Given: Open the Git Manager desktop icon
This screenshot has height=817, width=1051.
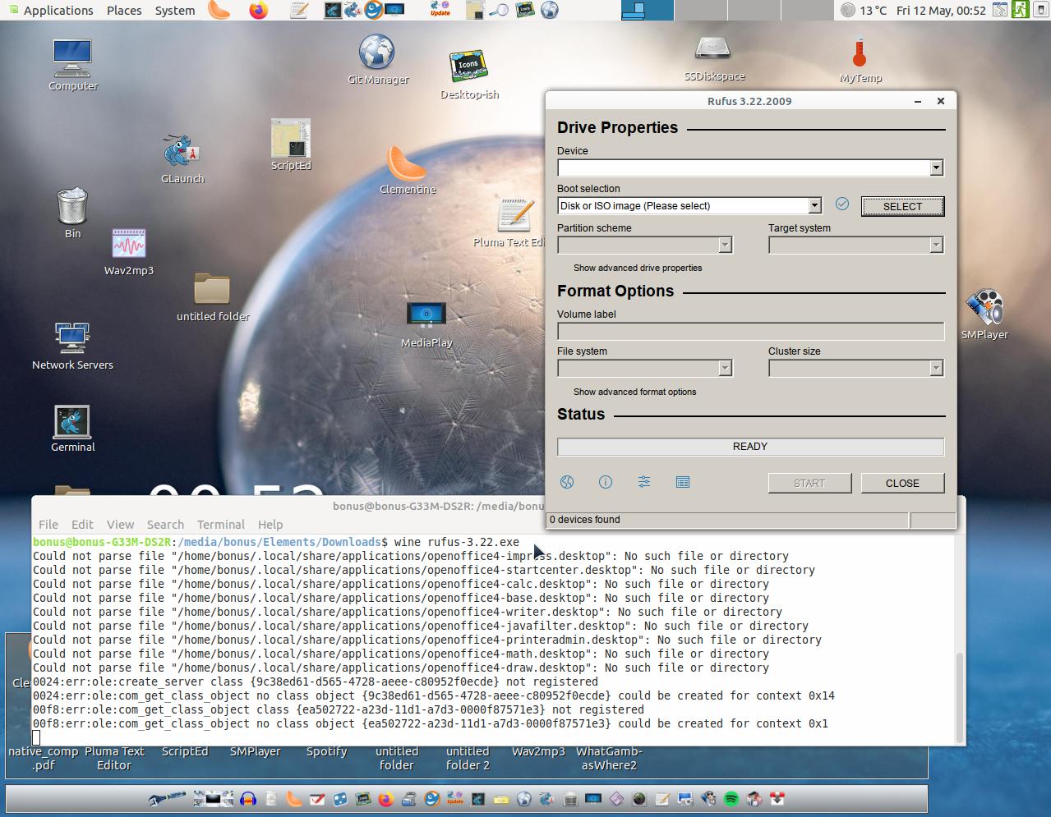Looking at the screenshot, I should 377,53.
